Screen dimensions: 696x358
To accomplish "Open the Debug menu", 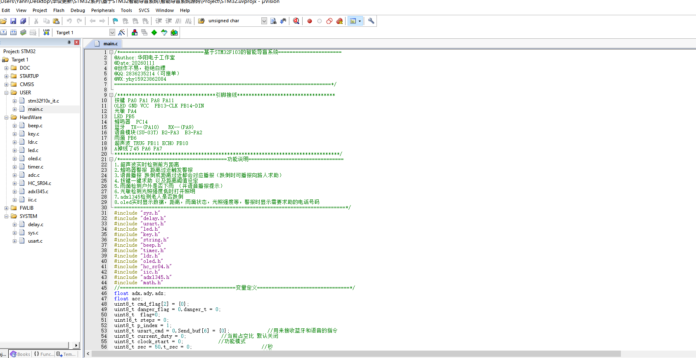I will point(78,10).
